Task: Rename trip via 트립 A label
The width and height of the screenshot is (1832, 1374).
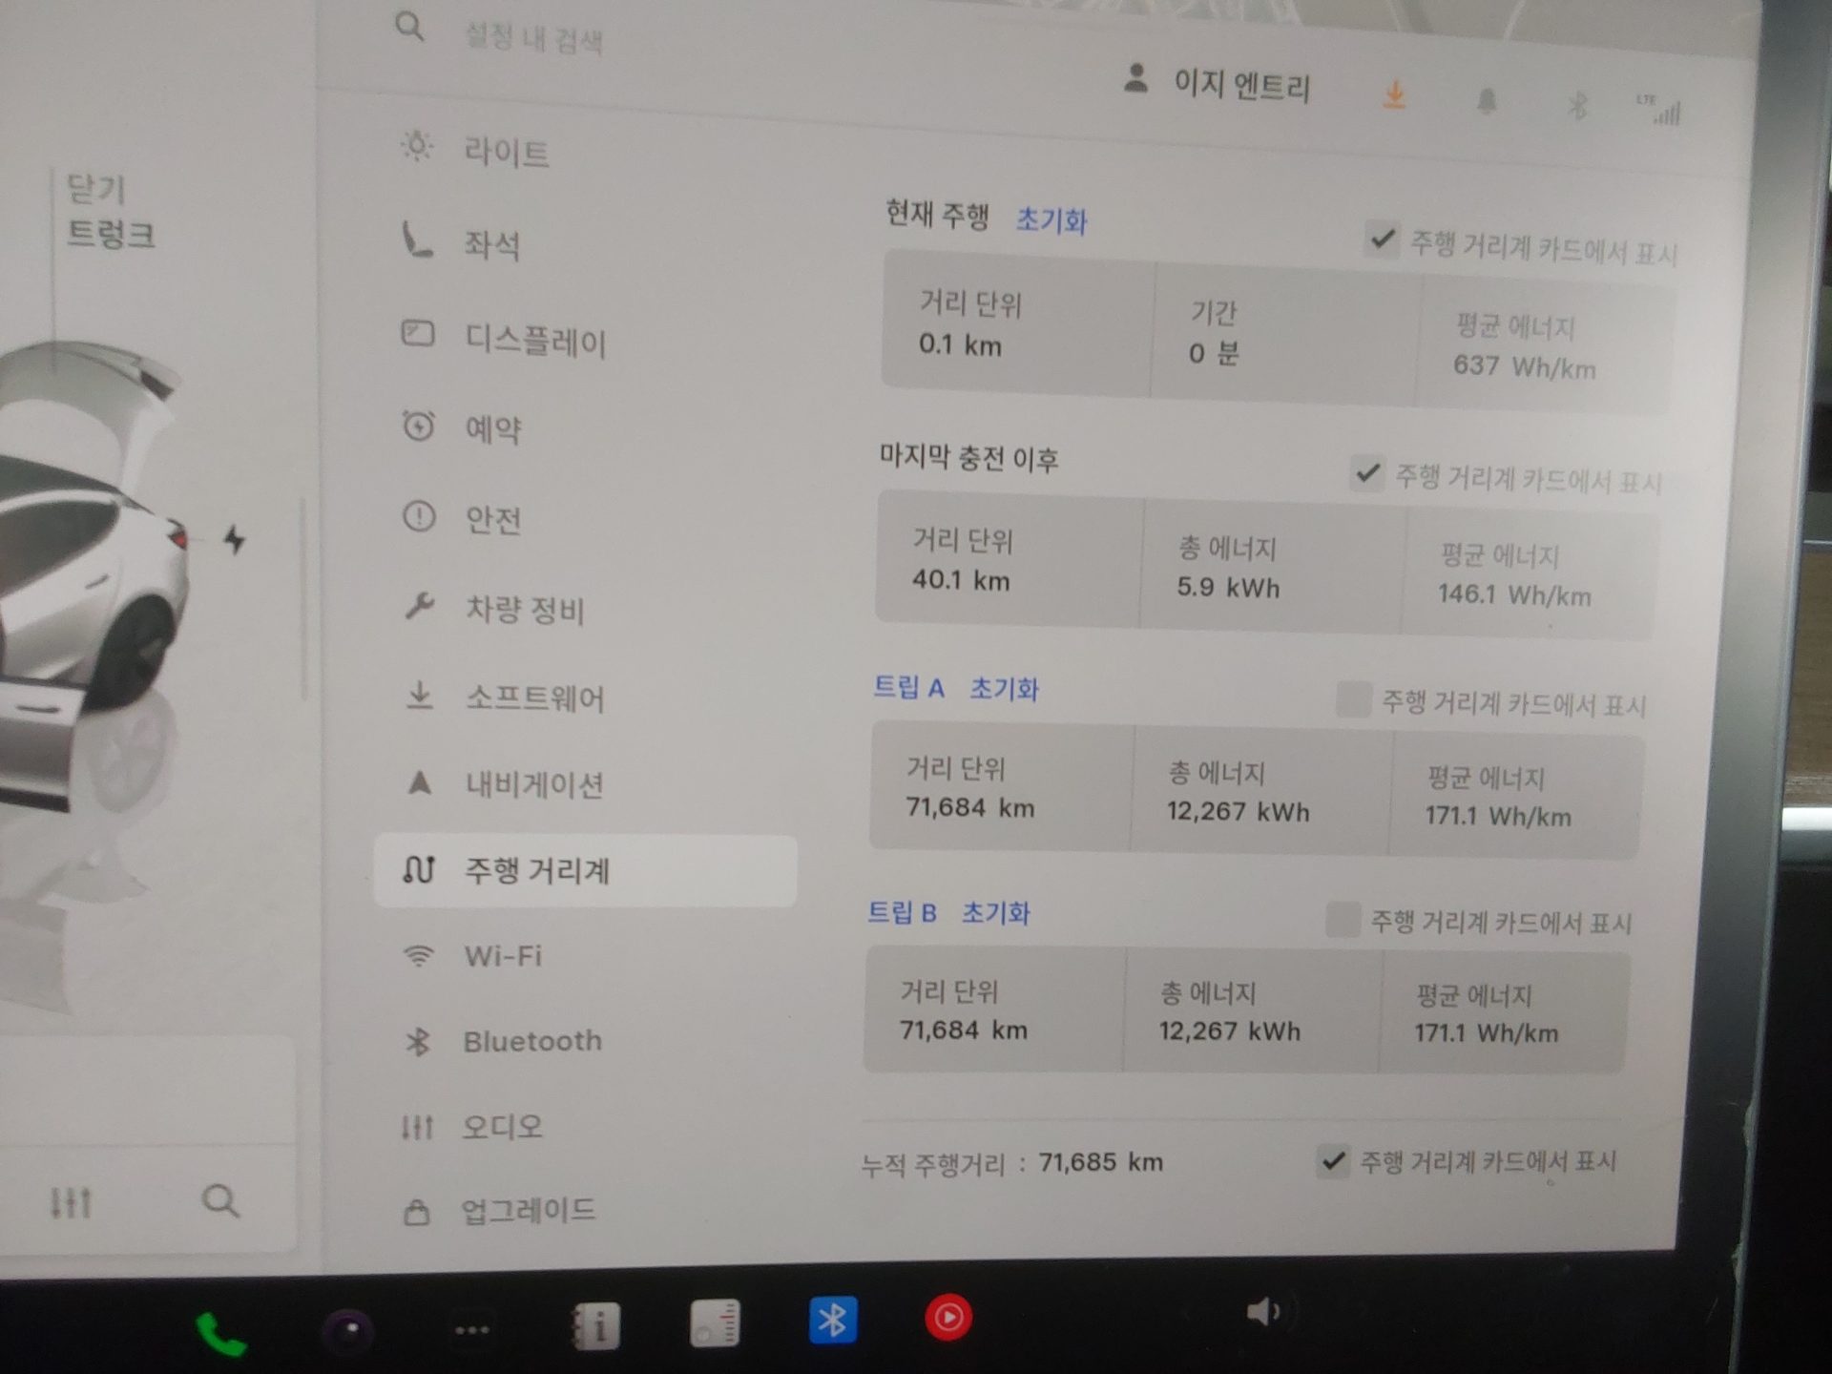Action: click(x=908, y=687)
